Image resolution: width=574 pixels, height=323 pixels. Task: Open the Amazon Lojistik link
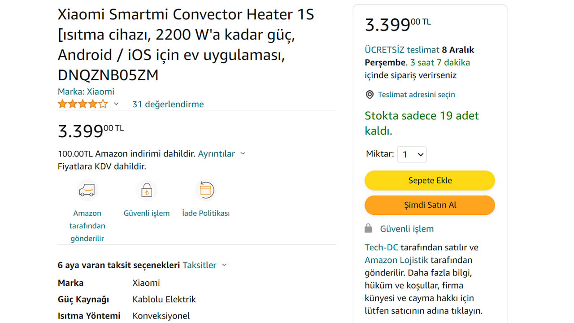pyautogui.click(x=396, y=260)
